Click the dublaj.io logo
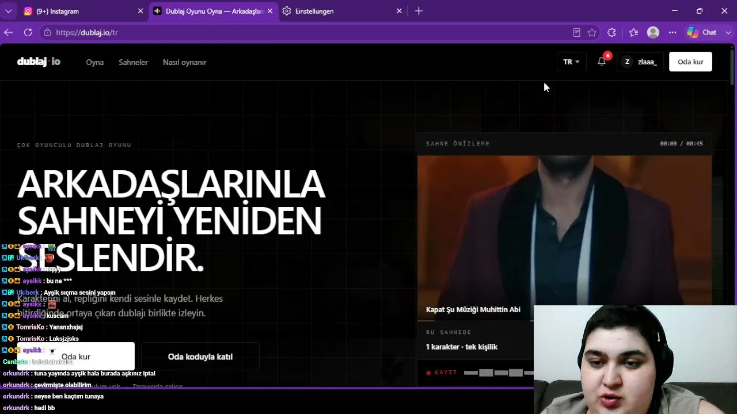 39,62
